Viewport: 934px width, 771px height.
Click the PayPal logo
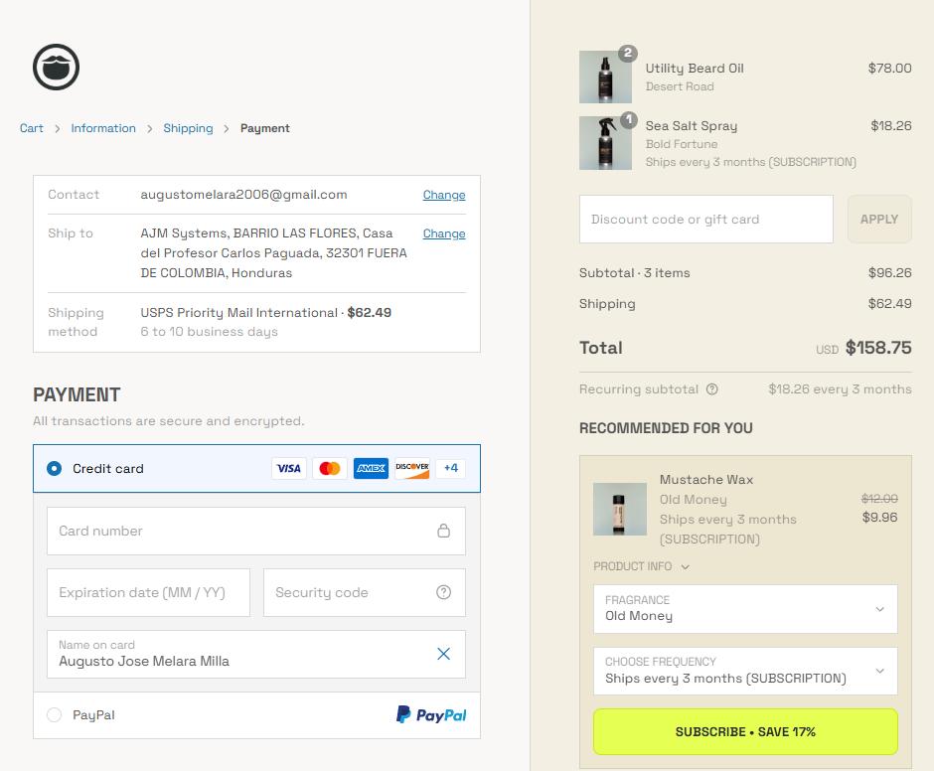[431, 714]
